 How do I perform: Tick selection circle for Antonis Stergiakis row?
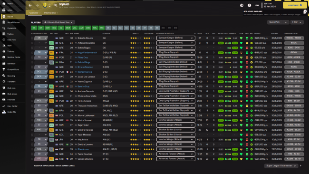coord(32,43)
